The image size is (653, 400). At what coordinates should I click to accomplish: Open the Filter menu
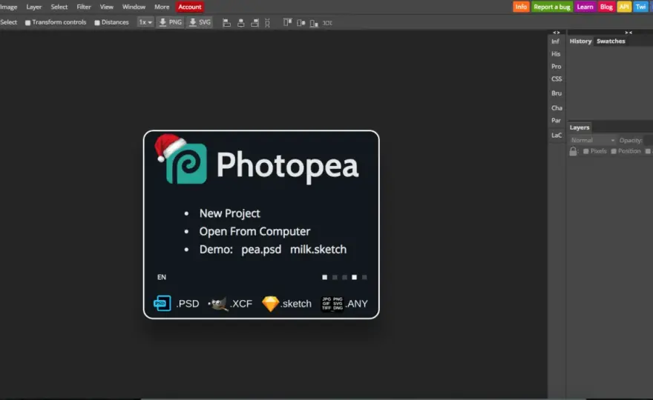click(84, 7)
